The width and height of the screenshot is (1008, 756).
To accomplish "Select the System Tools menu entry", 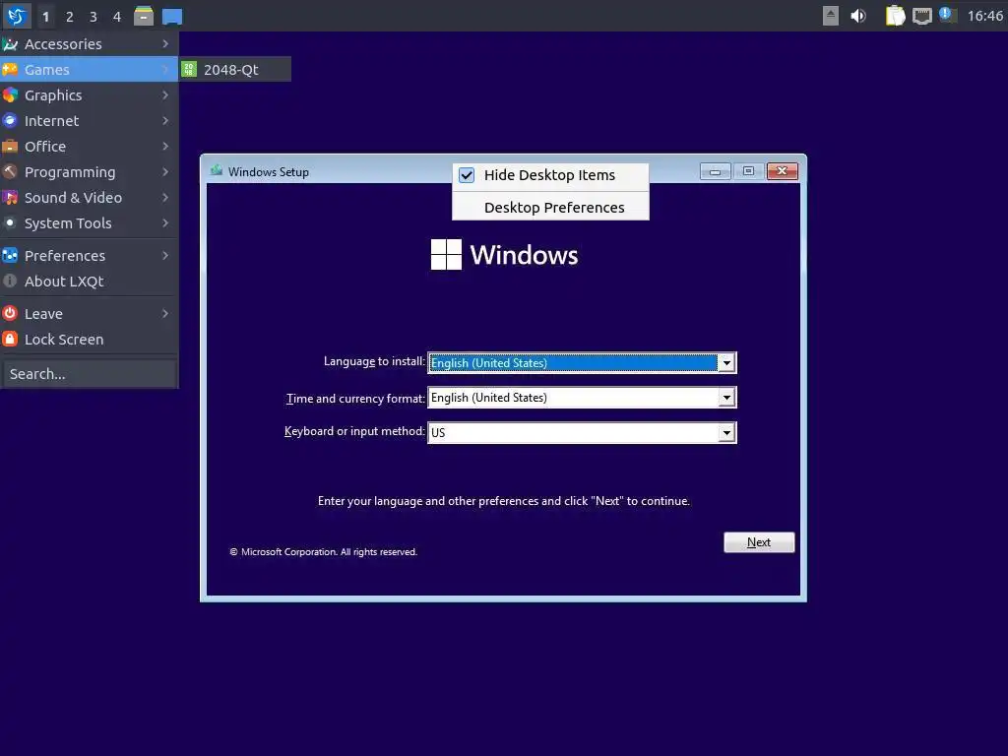I will tap(89, 223).
